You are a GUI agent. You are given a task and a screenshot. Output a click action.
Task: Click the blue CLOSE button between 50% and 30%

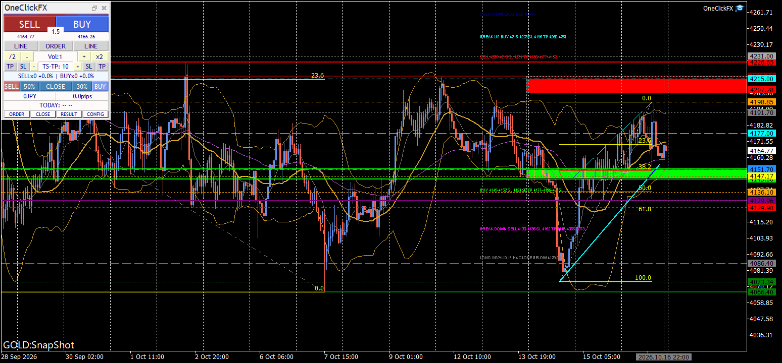click(x=56, y=86)
